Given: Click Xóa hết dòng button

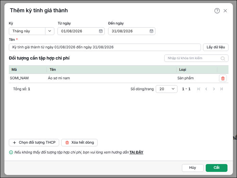Looking at the screenshot, I should 79,143.
